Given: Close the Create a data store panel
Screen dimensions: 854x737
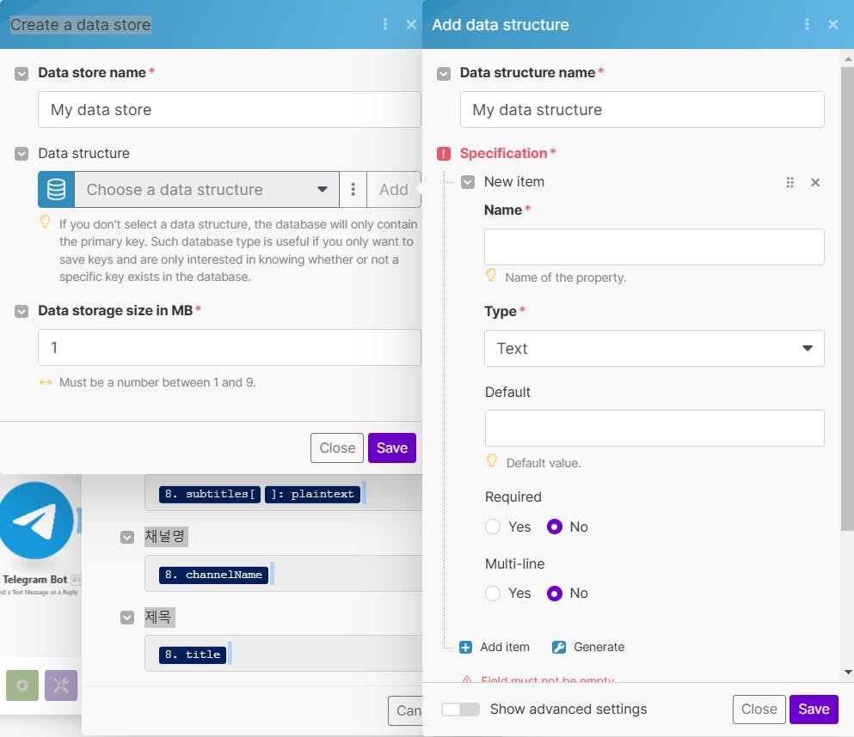Looking at the screenshot, I should pyautogui.click(x=411, y=24).
